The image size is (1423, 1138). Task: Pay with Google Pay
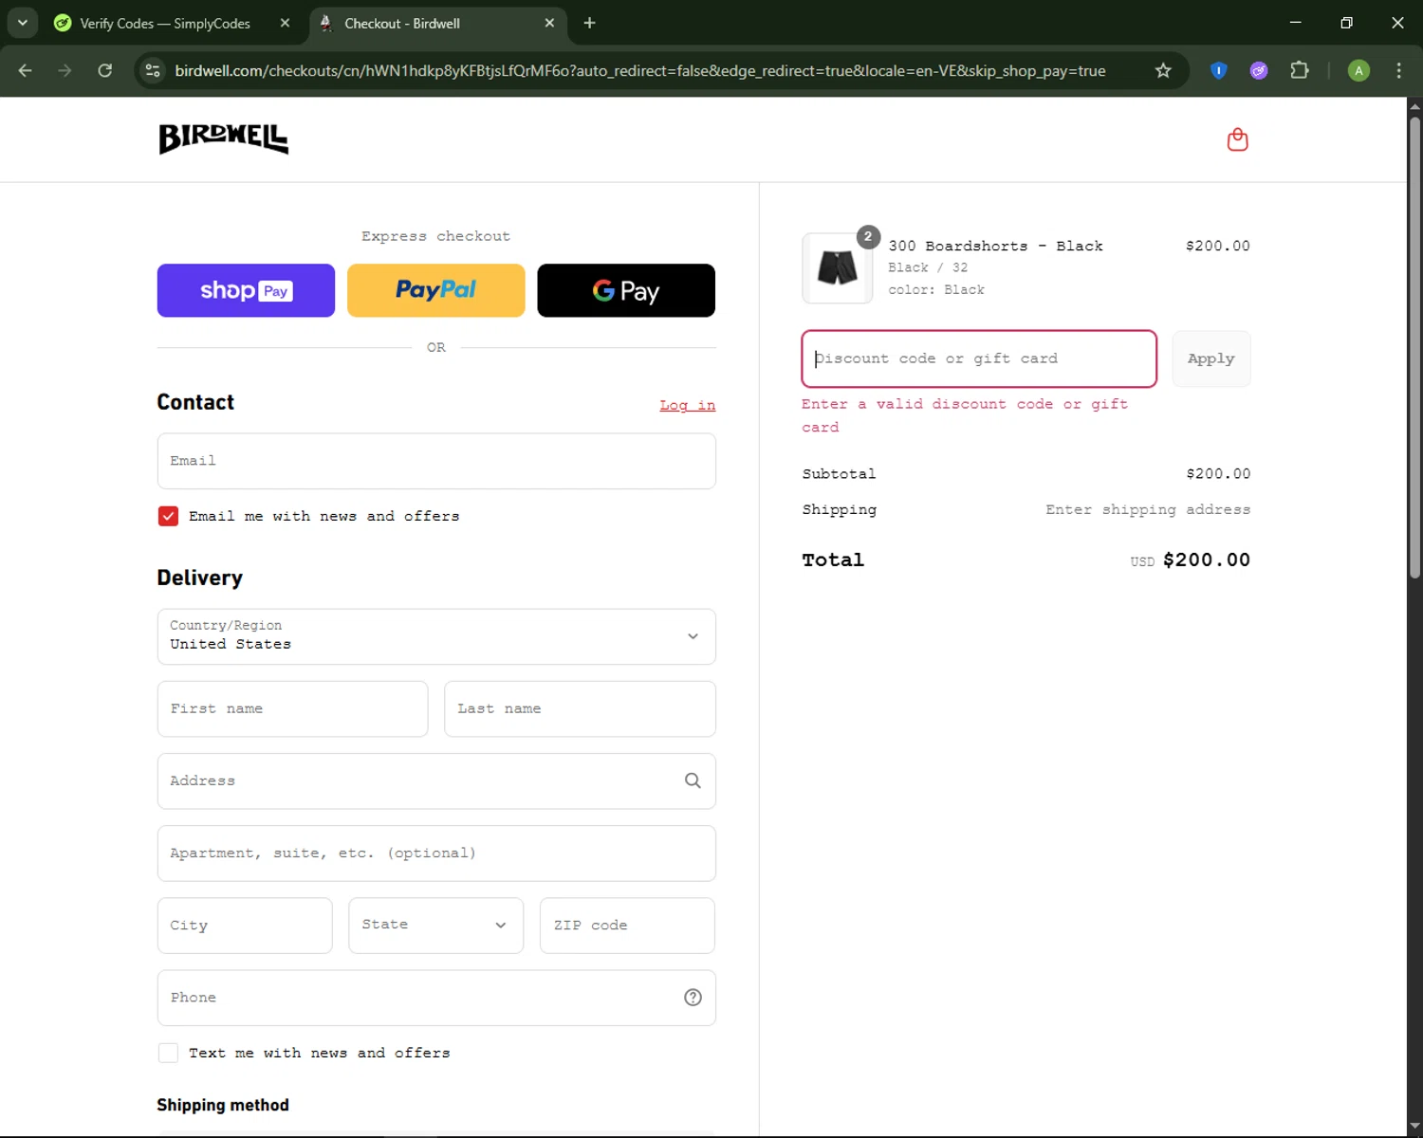coord(626,290)
